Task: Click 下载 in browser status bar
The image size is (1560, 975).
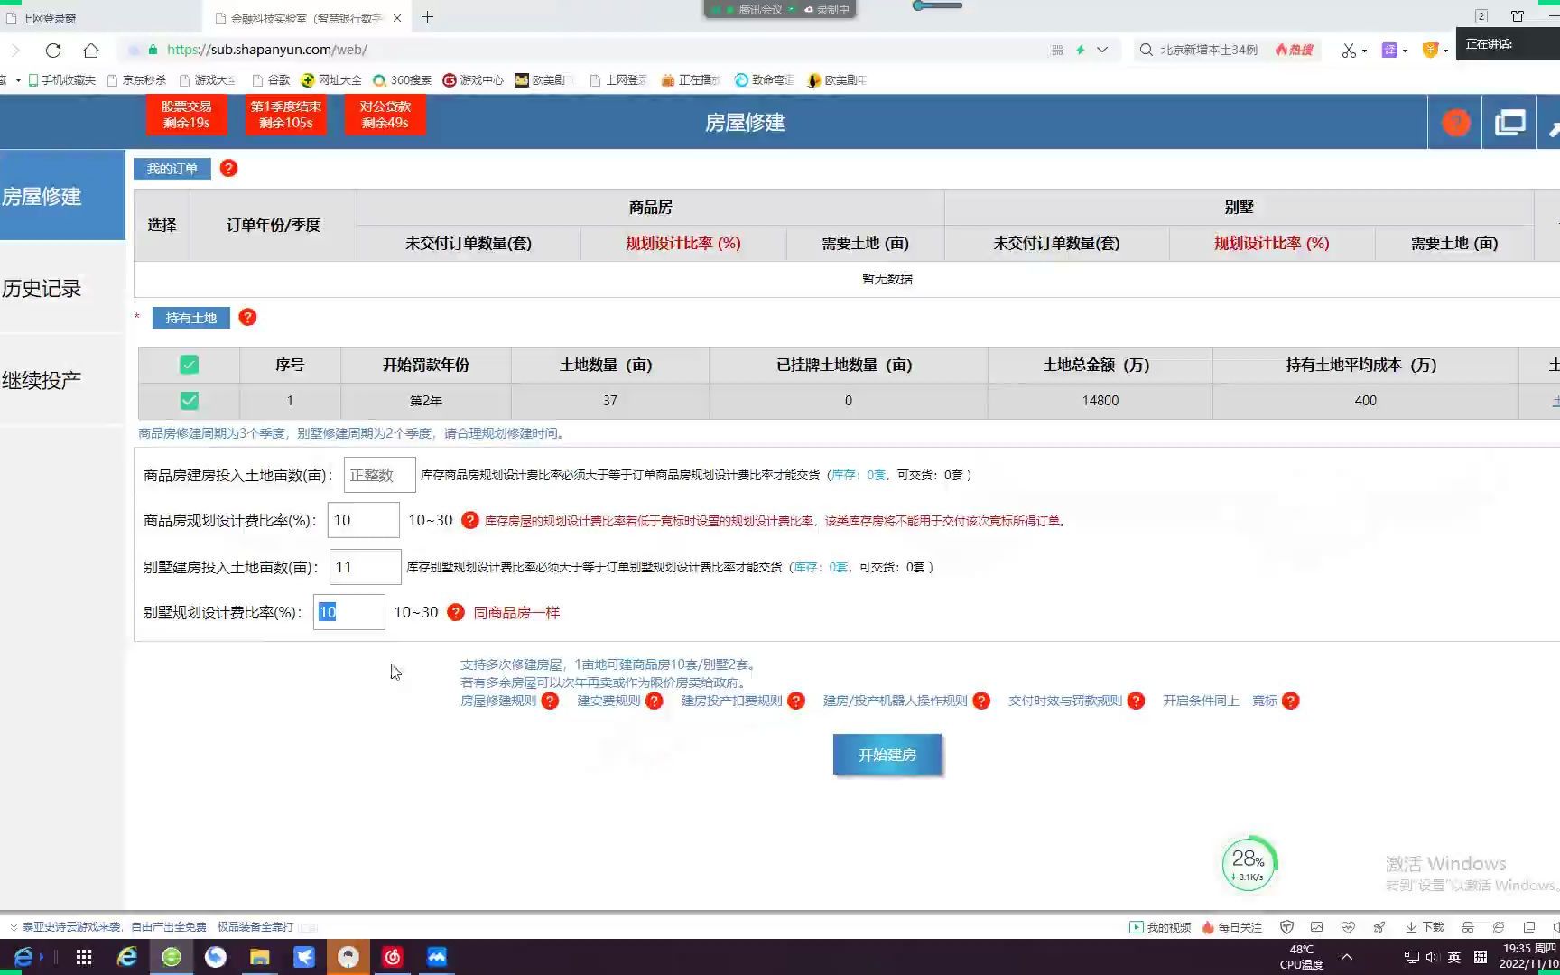Action: [1425, 927]
